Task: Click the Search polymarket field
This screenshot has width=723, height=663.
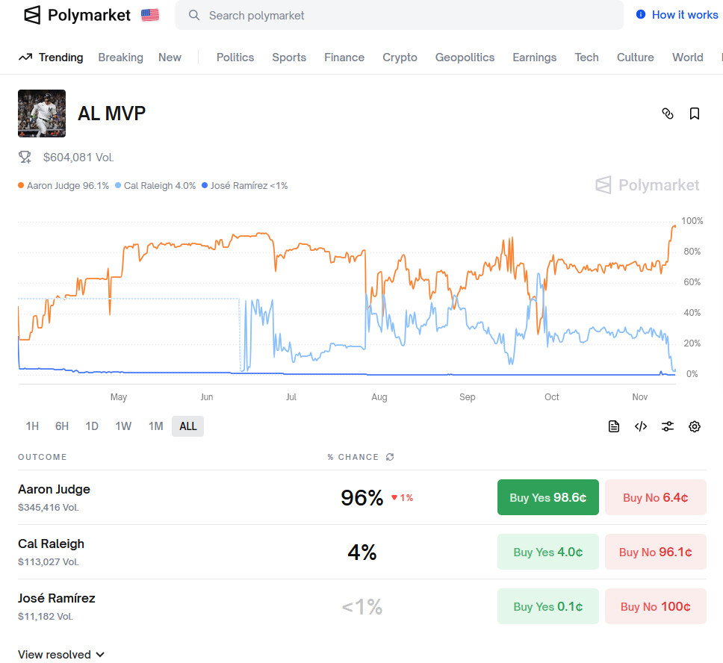Action: (x=399, y=15)
